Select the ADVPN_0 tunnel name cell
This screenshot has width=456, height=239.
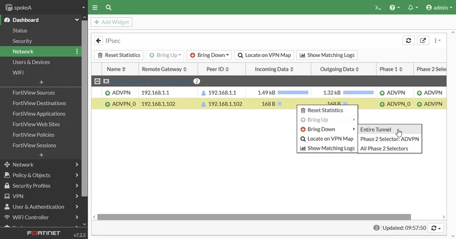tap(120, 104)
